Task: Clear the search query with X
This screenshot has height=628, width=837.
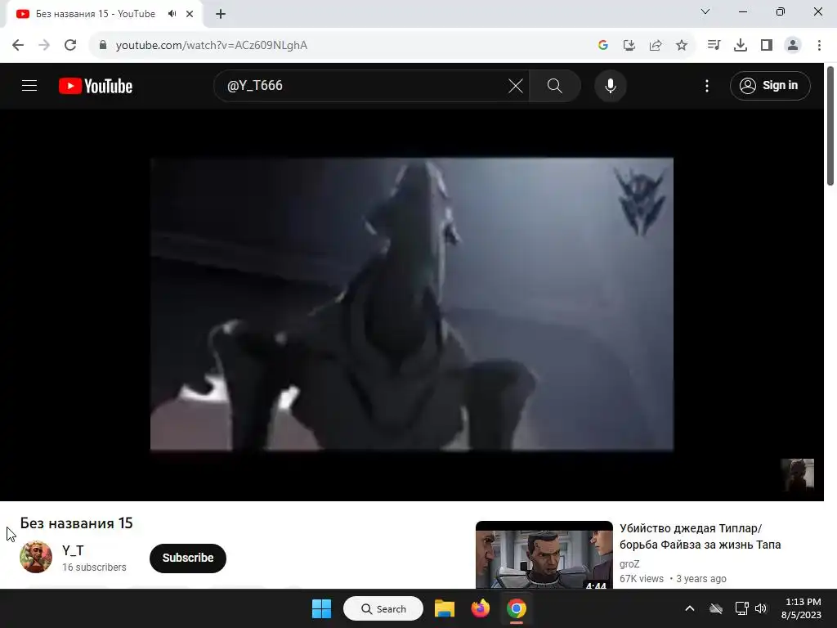Action: pyautogui.click(x=516, y=85)
